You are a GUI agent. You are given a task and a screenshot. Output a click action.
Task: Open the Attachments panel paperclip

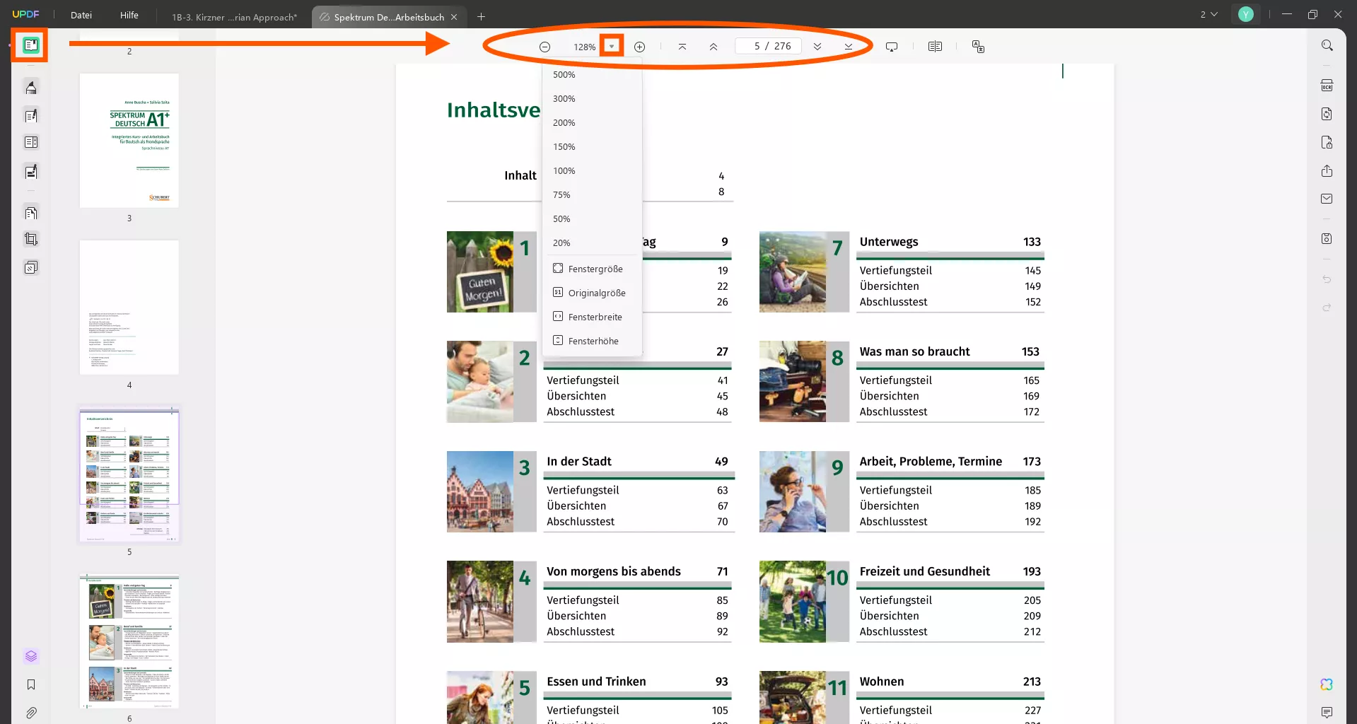pyautogui.click(x=31, y=713)
